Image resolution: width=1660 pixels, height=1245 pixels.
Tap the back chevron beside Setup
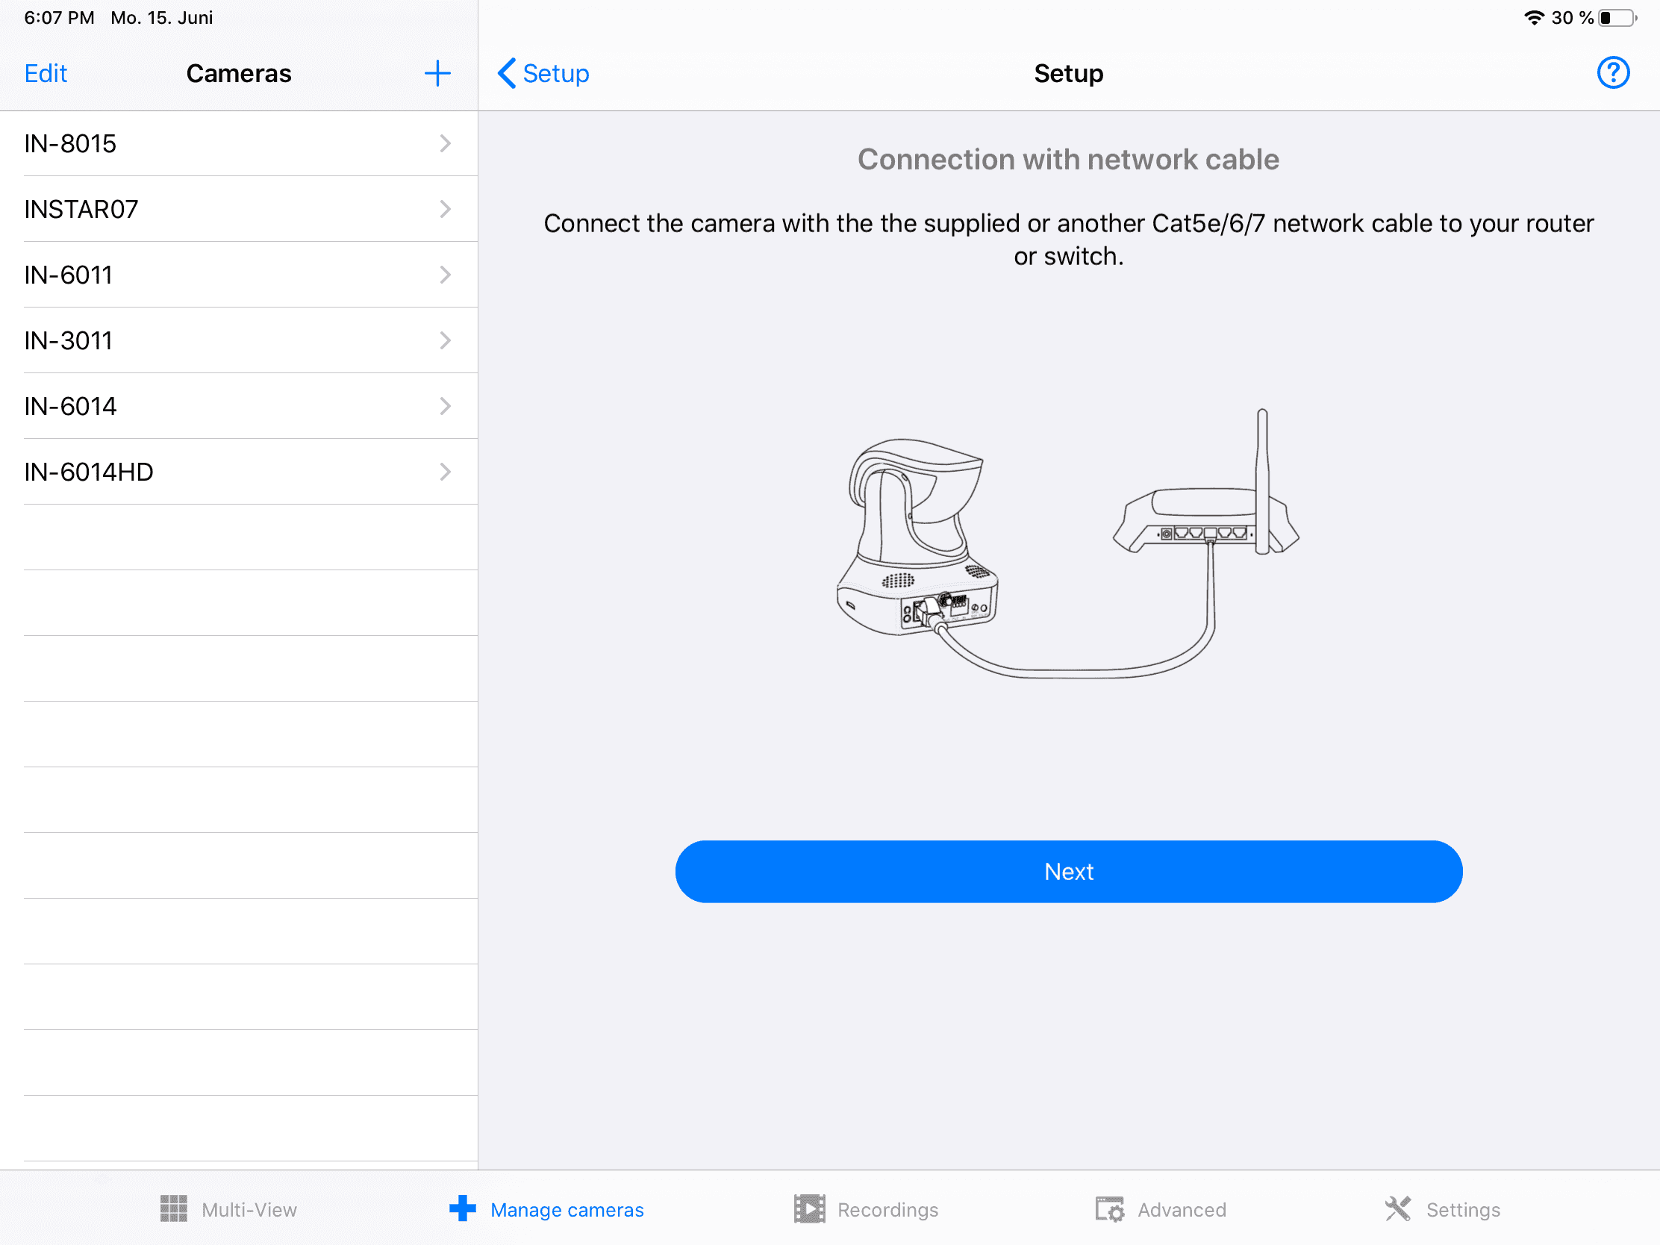point(508,74)
